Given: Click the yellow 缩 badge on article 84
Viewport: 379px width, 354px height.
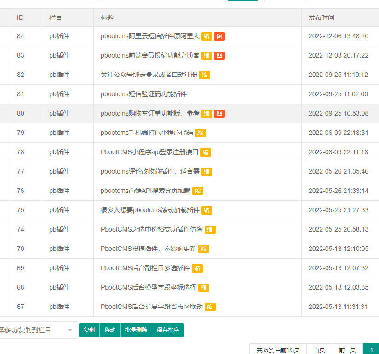Looking at the screenshot, I should (207, 36).
